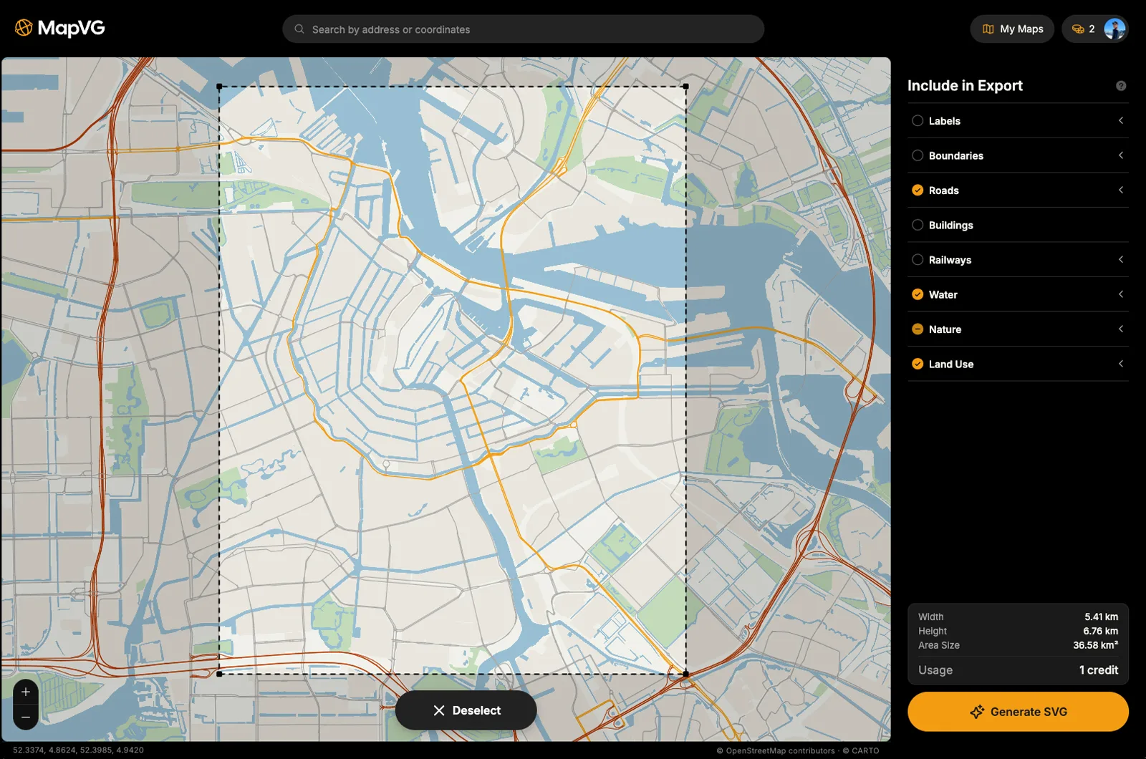This screenshot has width=1146, height=759.
Task: Click the Area Size label
Action: pos(939,645)
